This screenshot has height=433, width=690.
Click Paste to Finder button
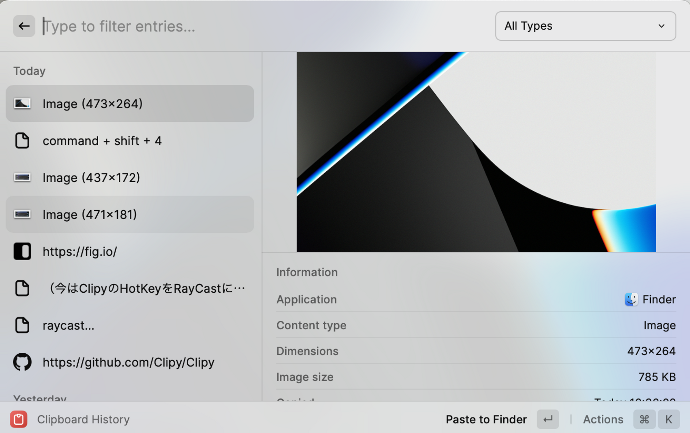pyautogui.click(x=486, y=419)
